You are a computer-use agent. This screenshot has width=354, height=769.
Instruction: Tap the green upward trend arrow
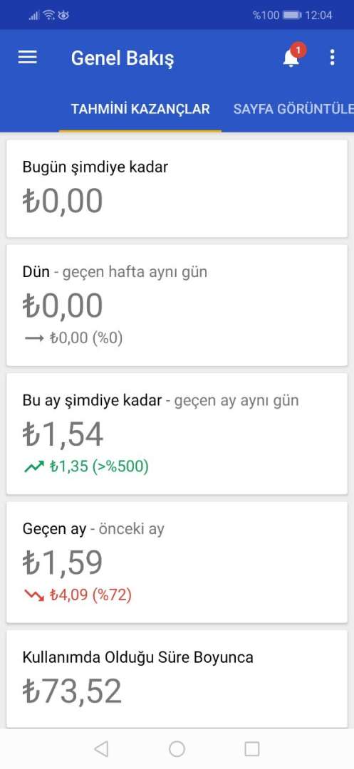(33, 466)
